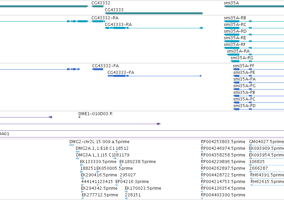
Task: Click protein label smi35A-PD
Action: point(244,106)
